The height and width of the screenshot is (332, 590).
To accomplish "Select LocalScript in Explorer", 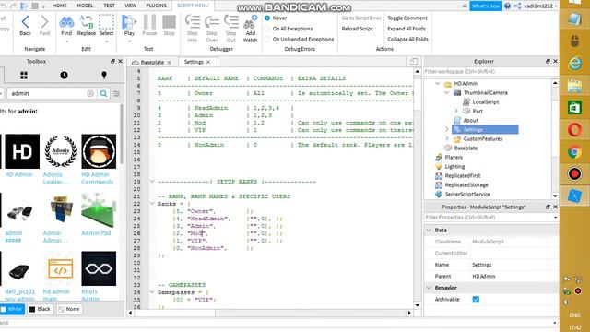I will pyautogui.click(x=486, y=102).
